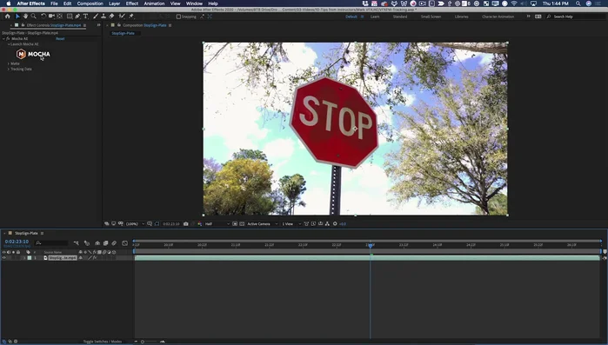The height and width of the screenshot is (345, 608).
Task: Expand the Matte section
Action: pyautogui.click(x=8, y=63)
